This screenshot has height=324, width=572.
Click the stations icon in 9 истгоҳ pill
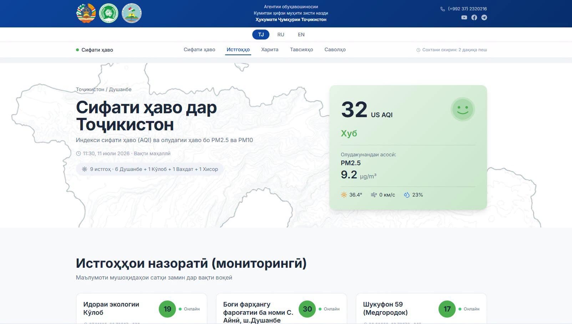(x=85, y=169)
